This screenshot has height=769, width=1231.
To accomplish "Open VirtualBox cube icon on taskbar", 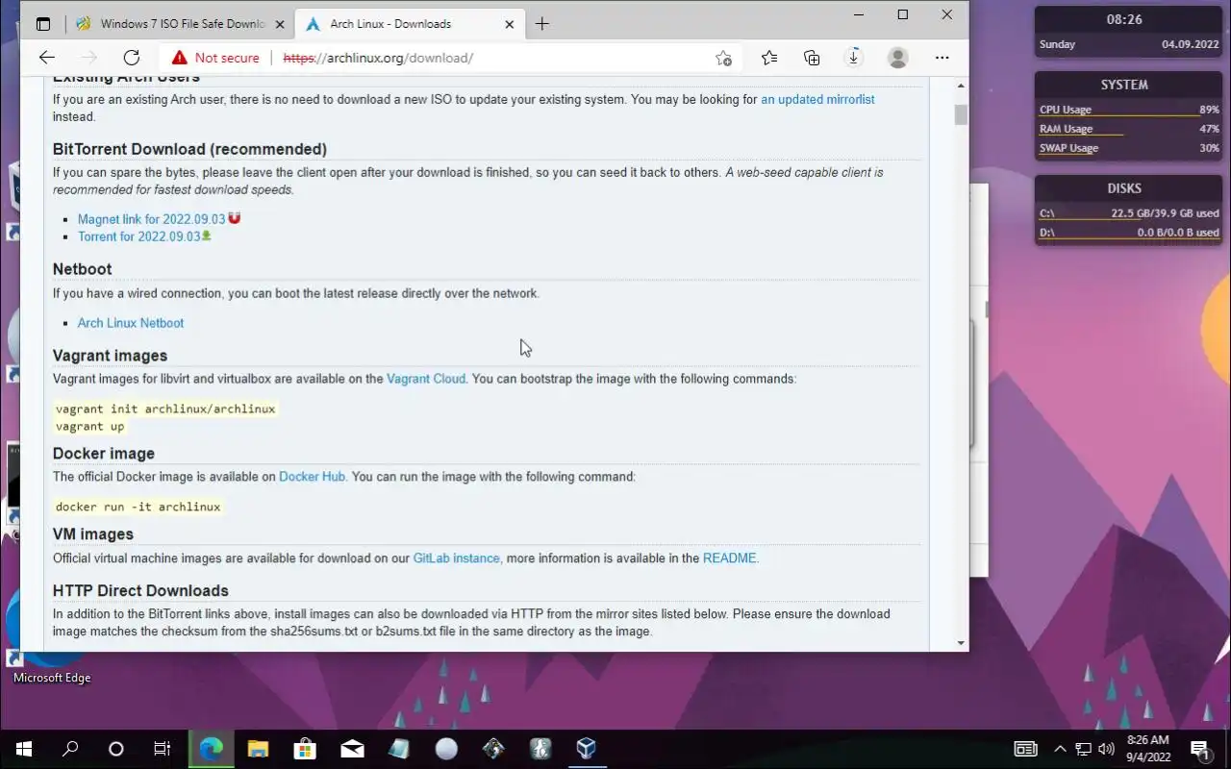I will 586,749.
